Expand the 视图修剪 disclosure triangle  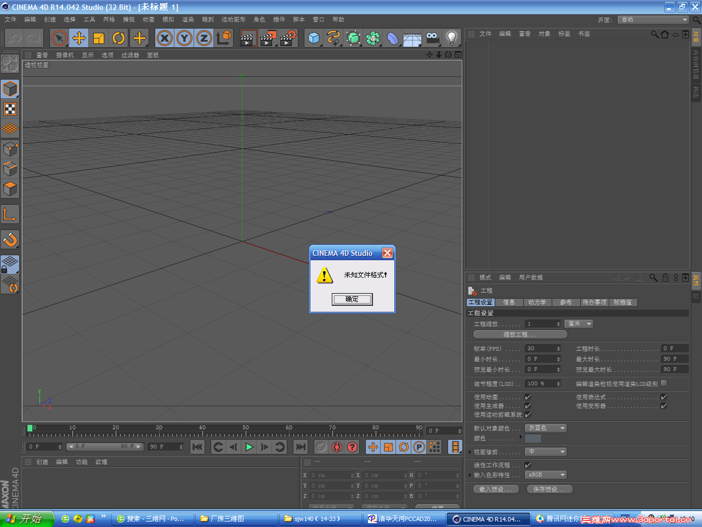[470, 452]
